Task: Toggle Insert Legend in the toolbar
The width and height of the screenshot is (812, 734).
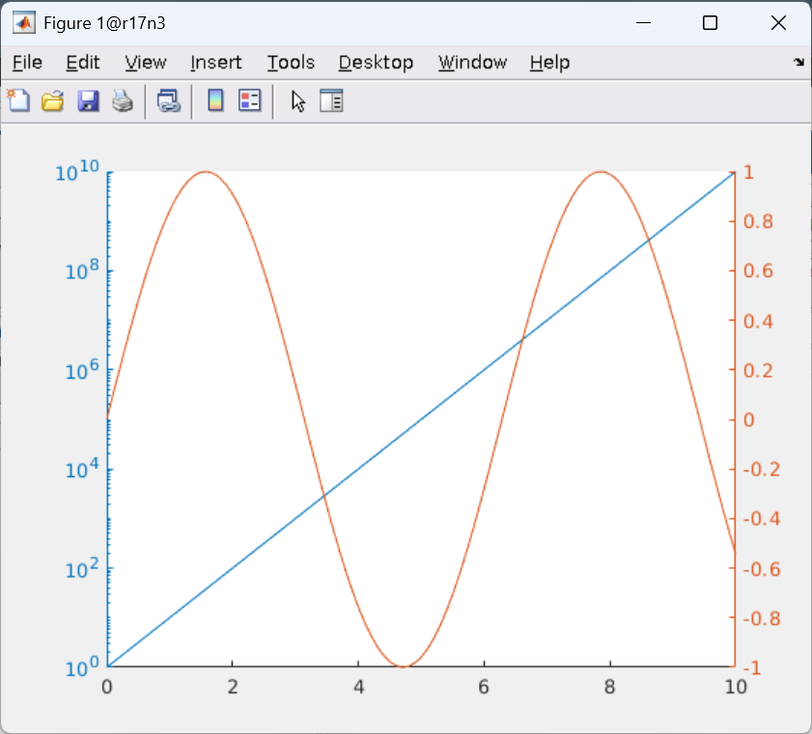Action: 250,100
